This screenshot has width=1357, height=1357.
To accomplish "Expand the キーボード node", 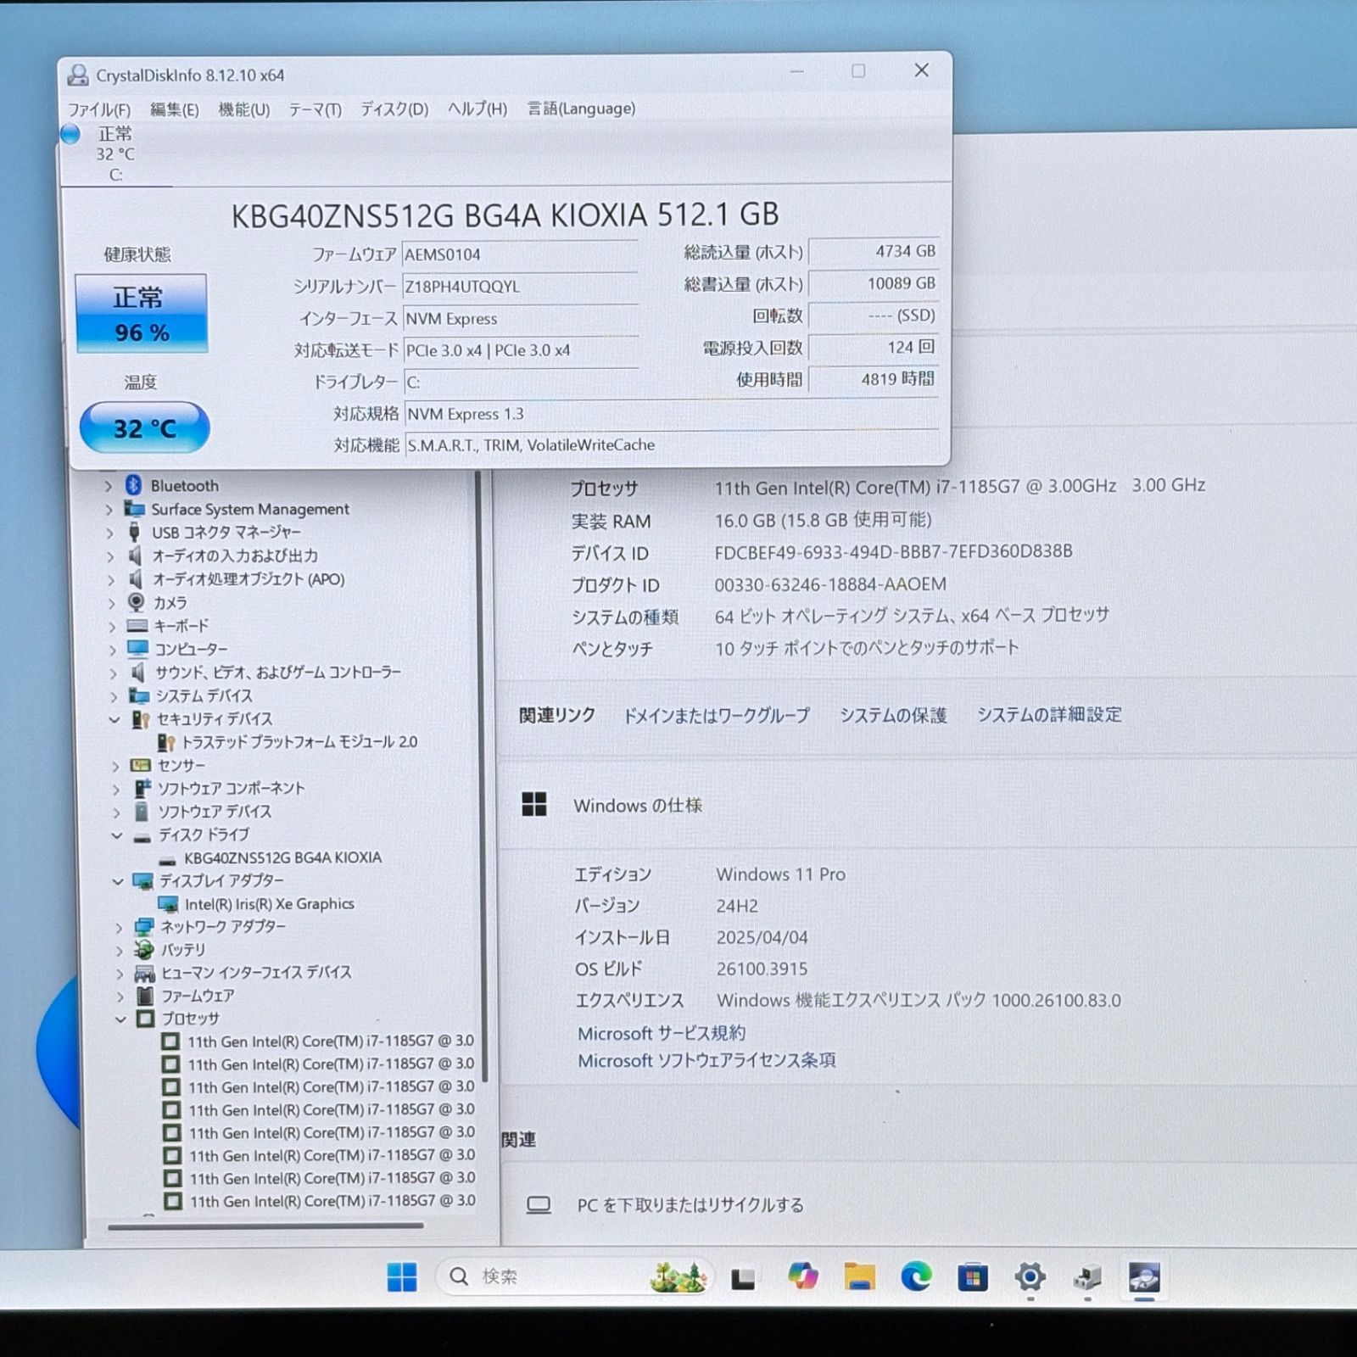I will [x=112, y=627].
